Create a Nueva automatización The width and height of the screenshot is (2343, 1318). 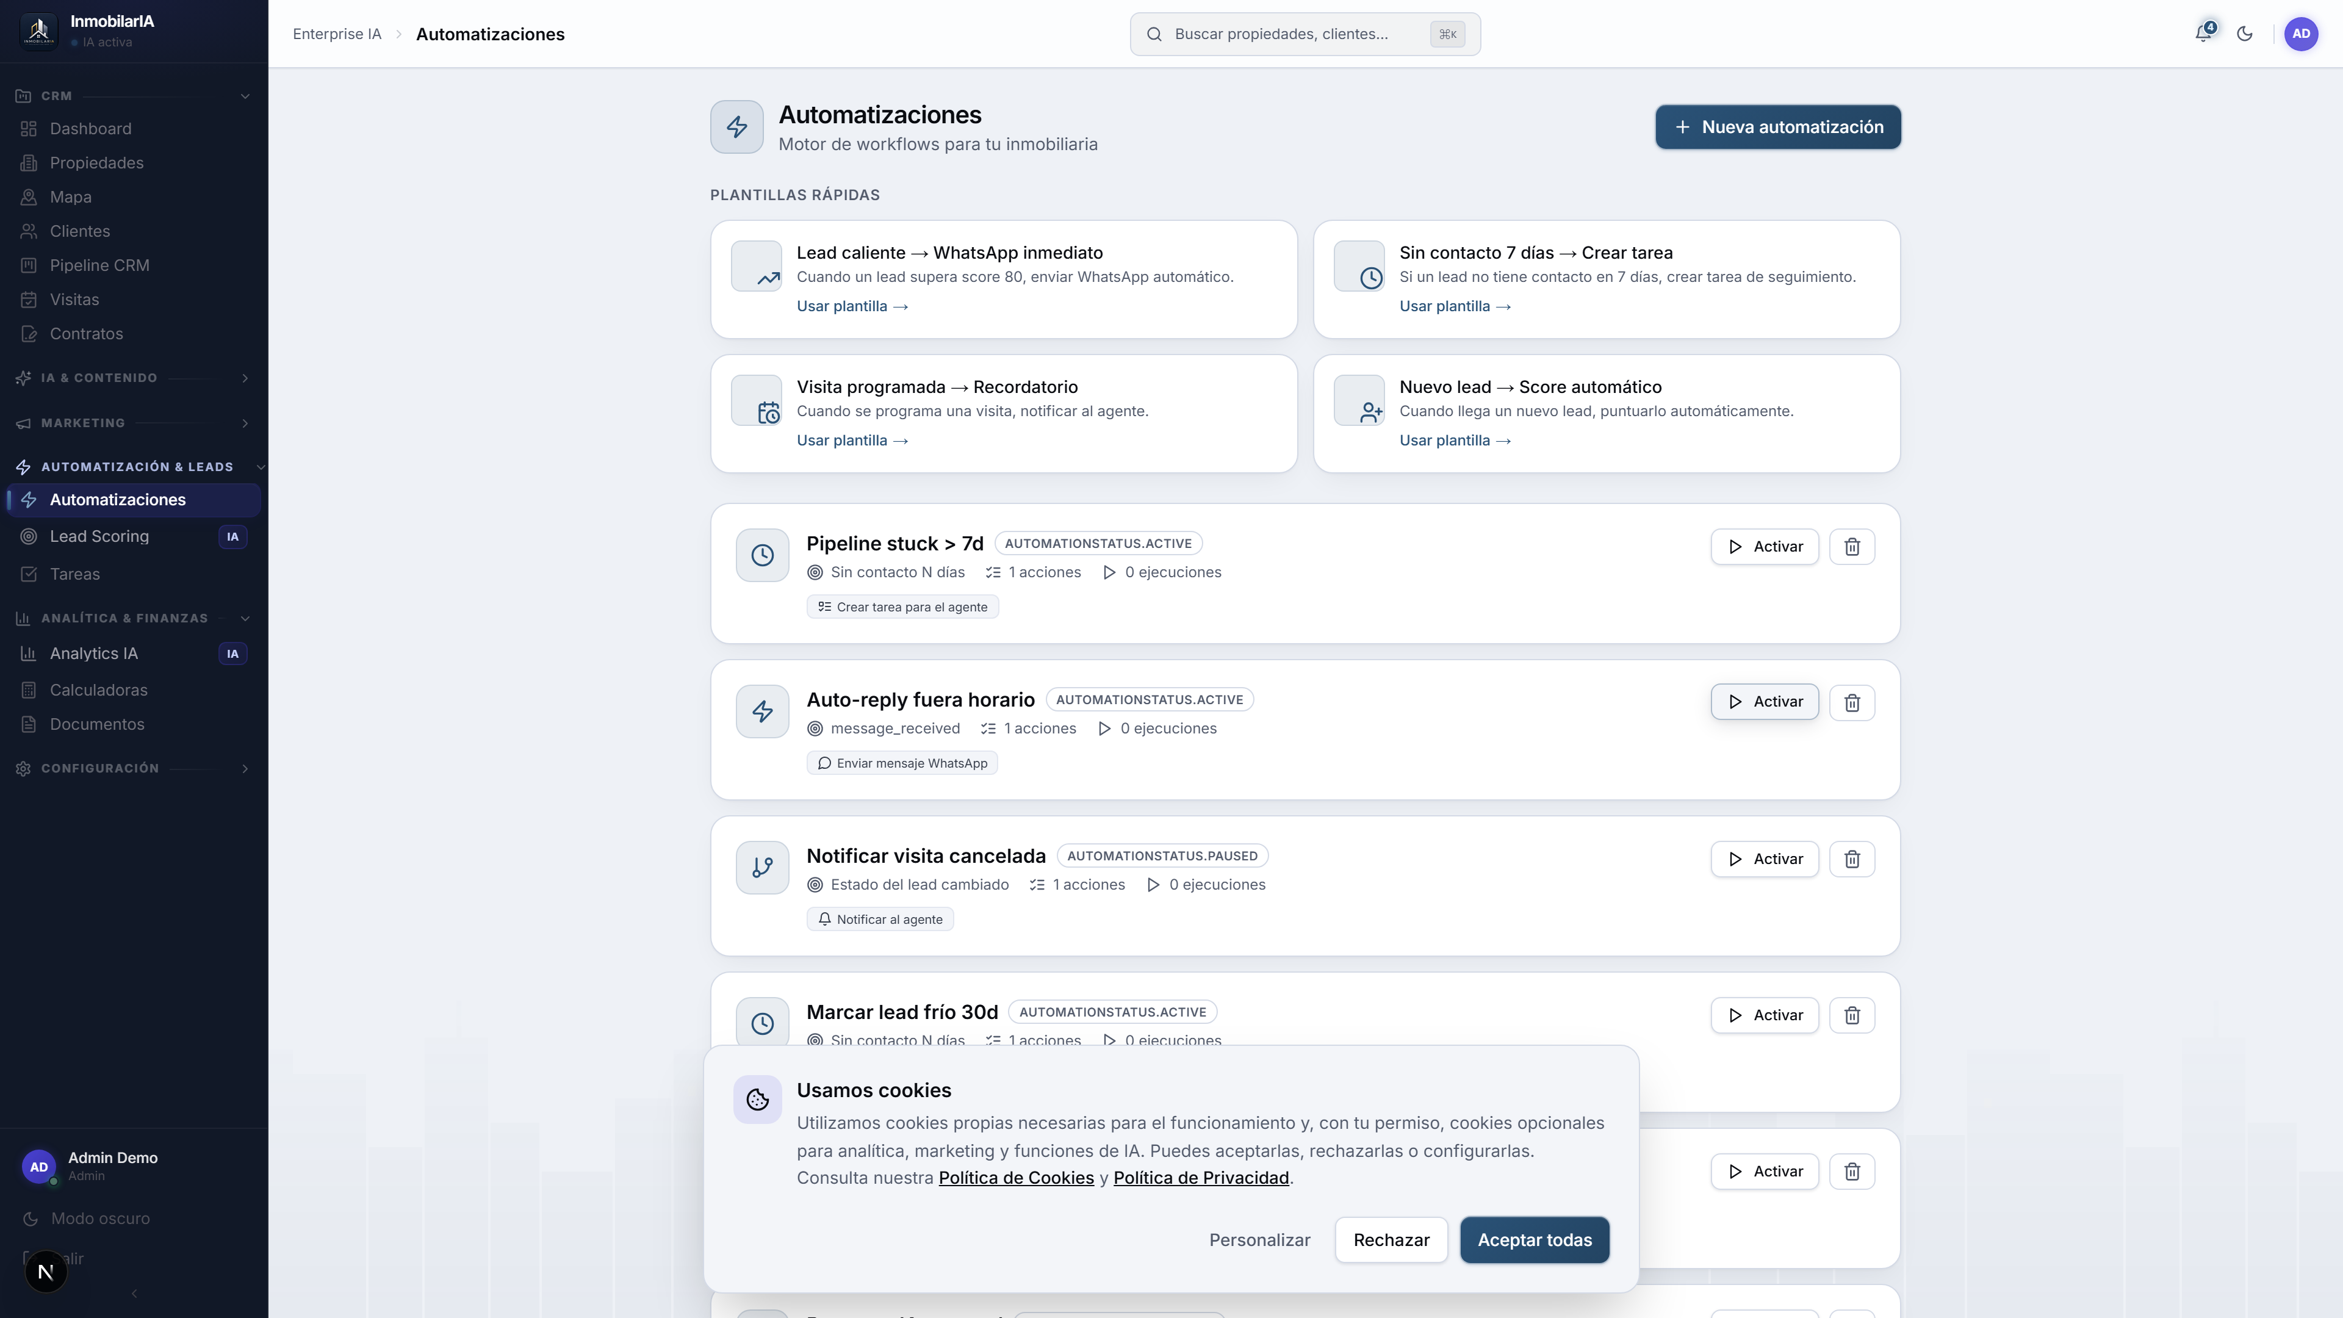pyautogui.click(x=1777, y=128)
